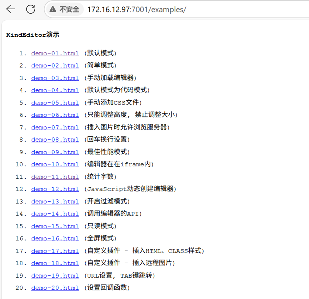Open demo-14.html link
Image resolution: width=309 pixels, height=299 pixels.
[55, 214]
